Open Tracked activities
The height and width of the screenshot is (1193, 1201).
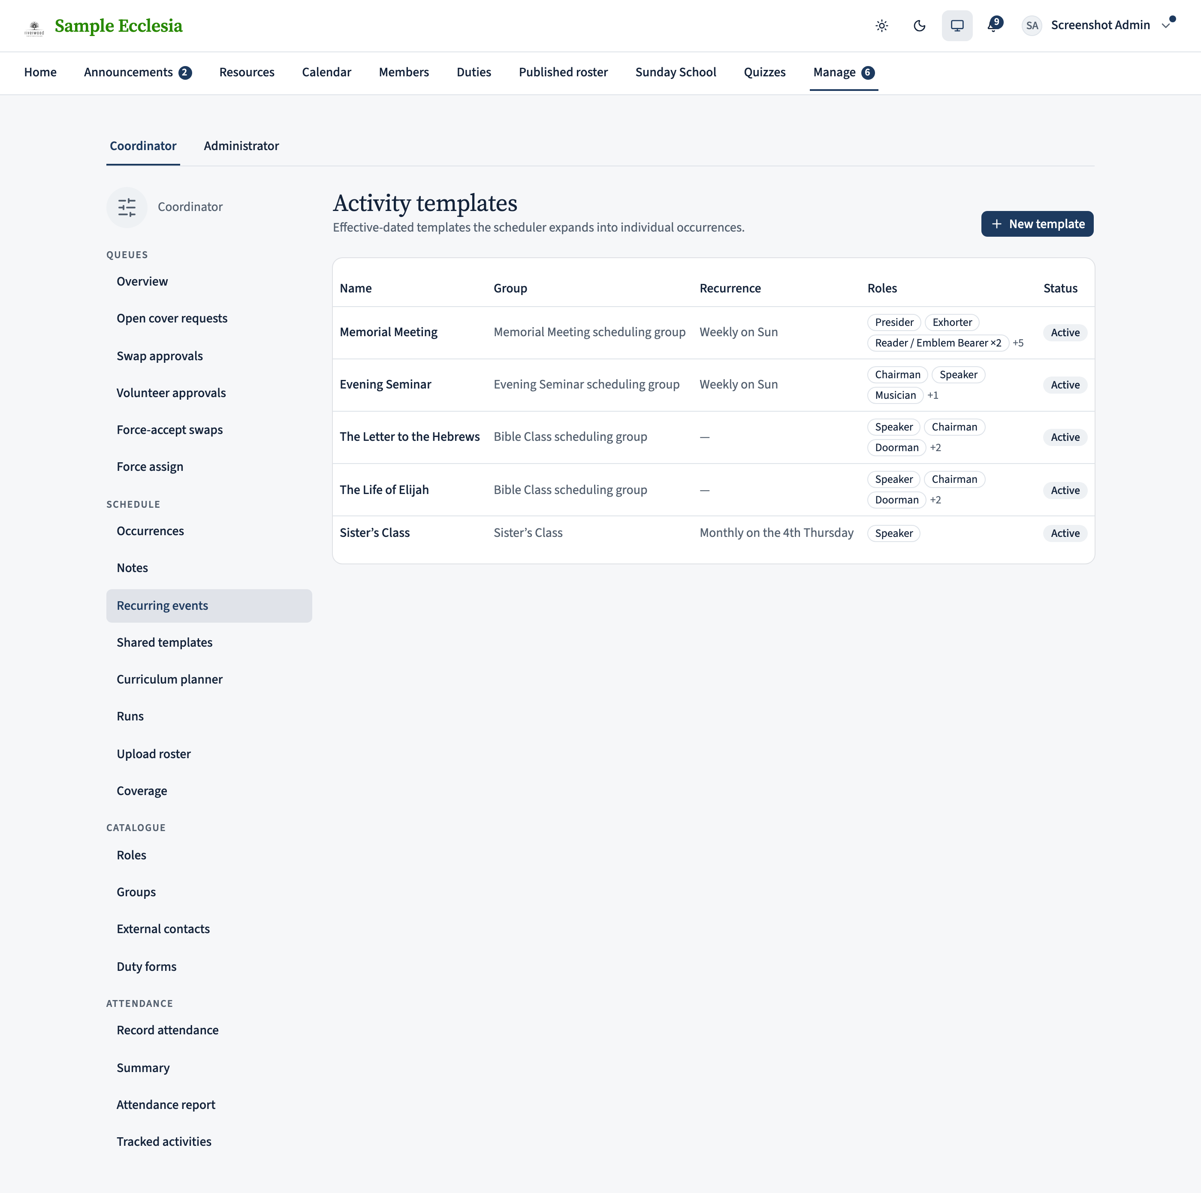(209, 1142)
